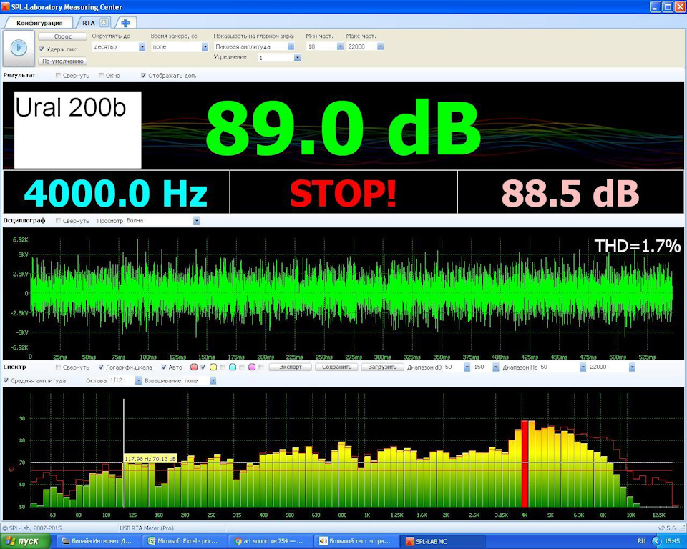Screen dimensions: 687x549
Task: Click the 88.5 dB secondary reading
Action: (570, 192)
